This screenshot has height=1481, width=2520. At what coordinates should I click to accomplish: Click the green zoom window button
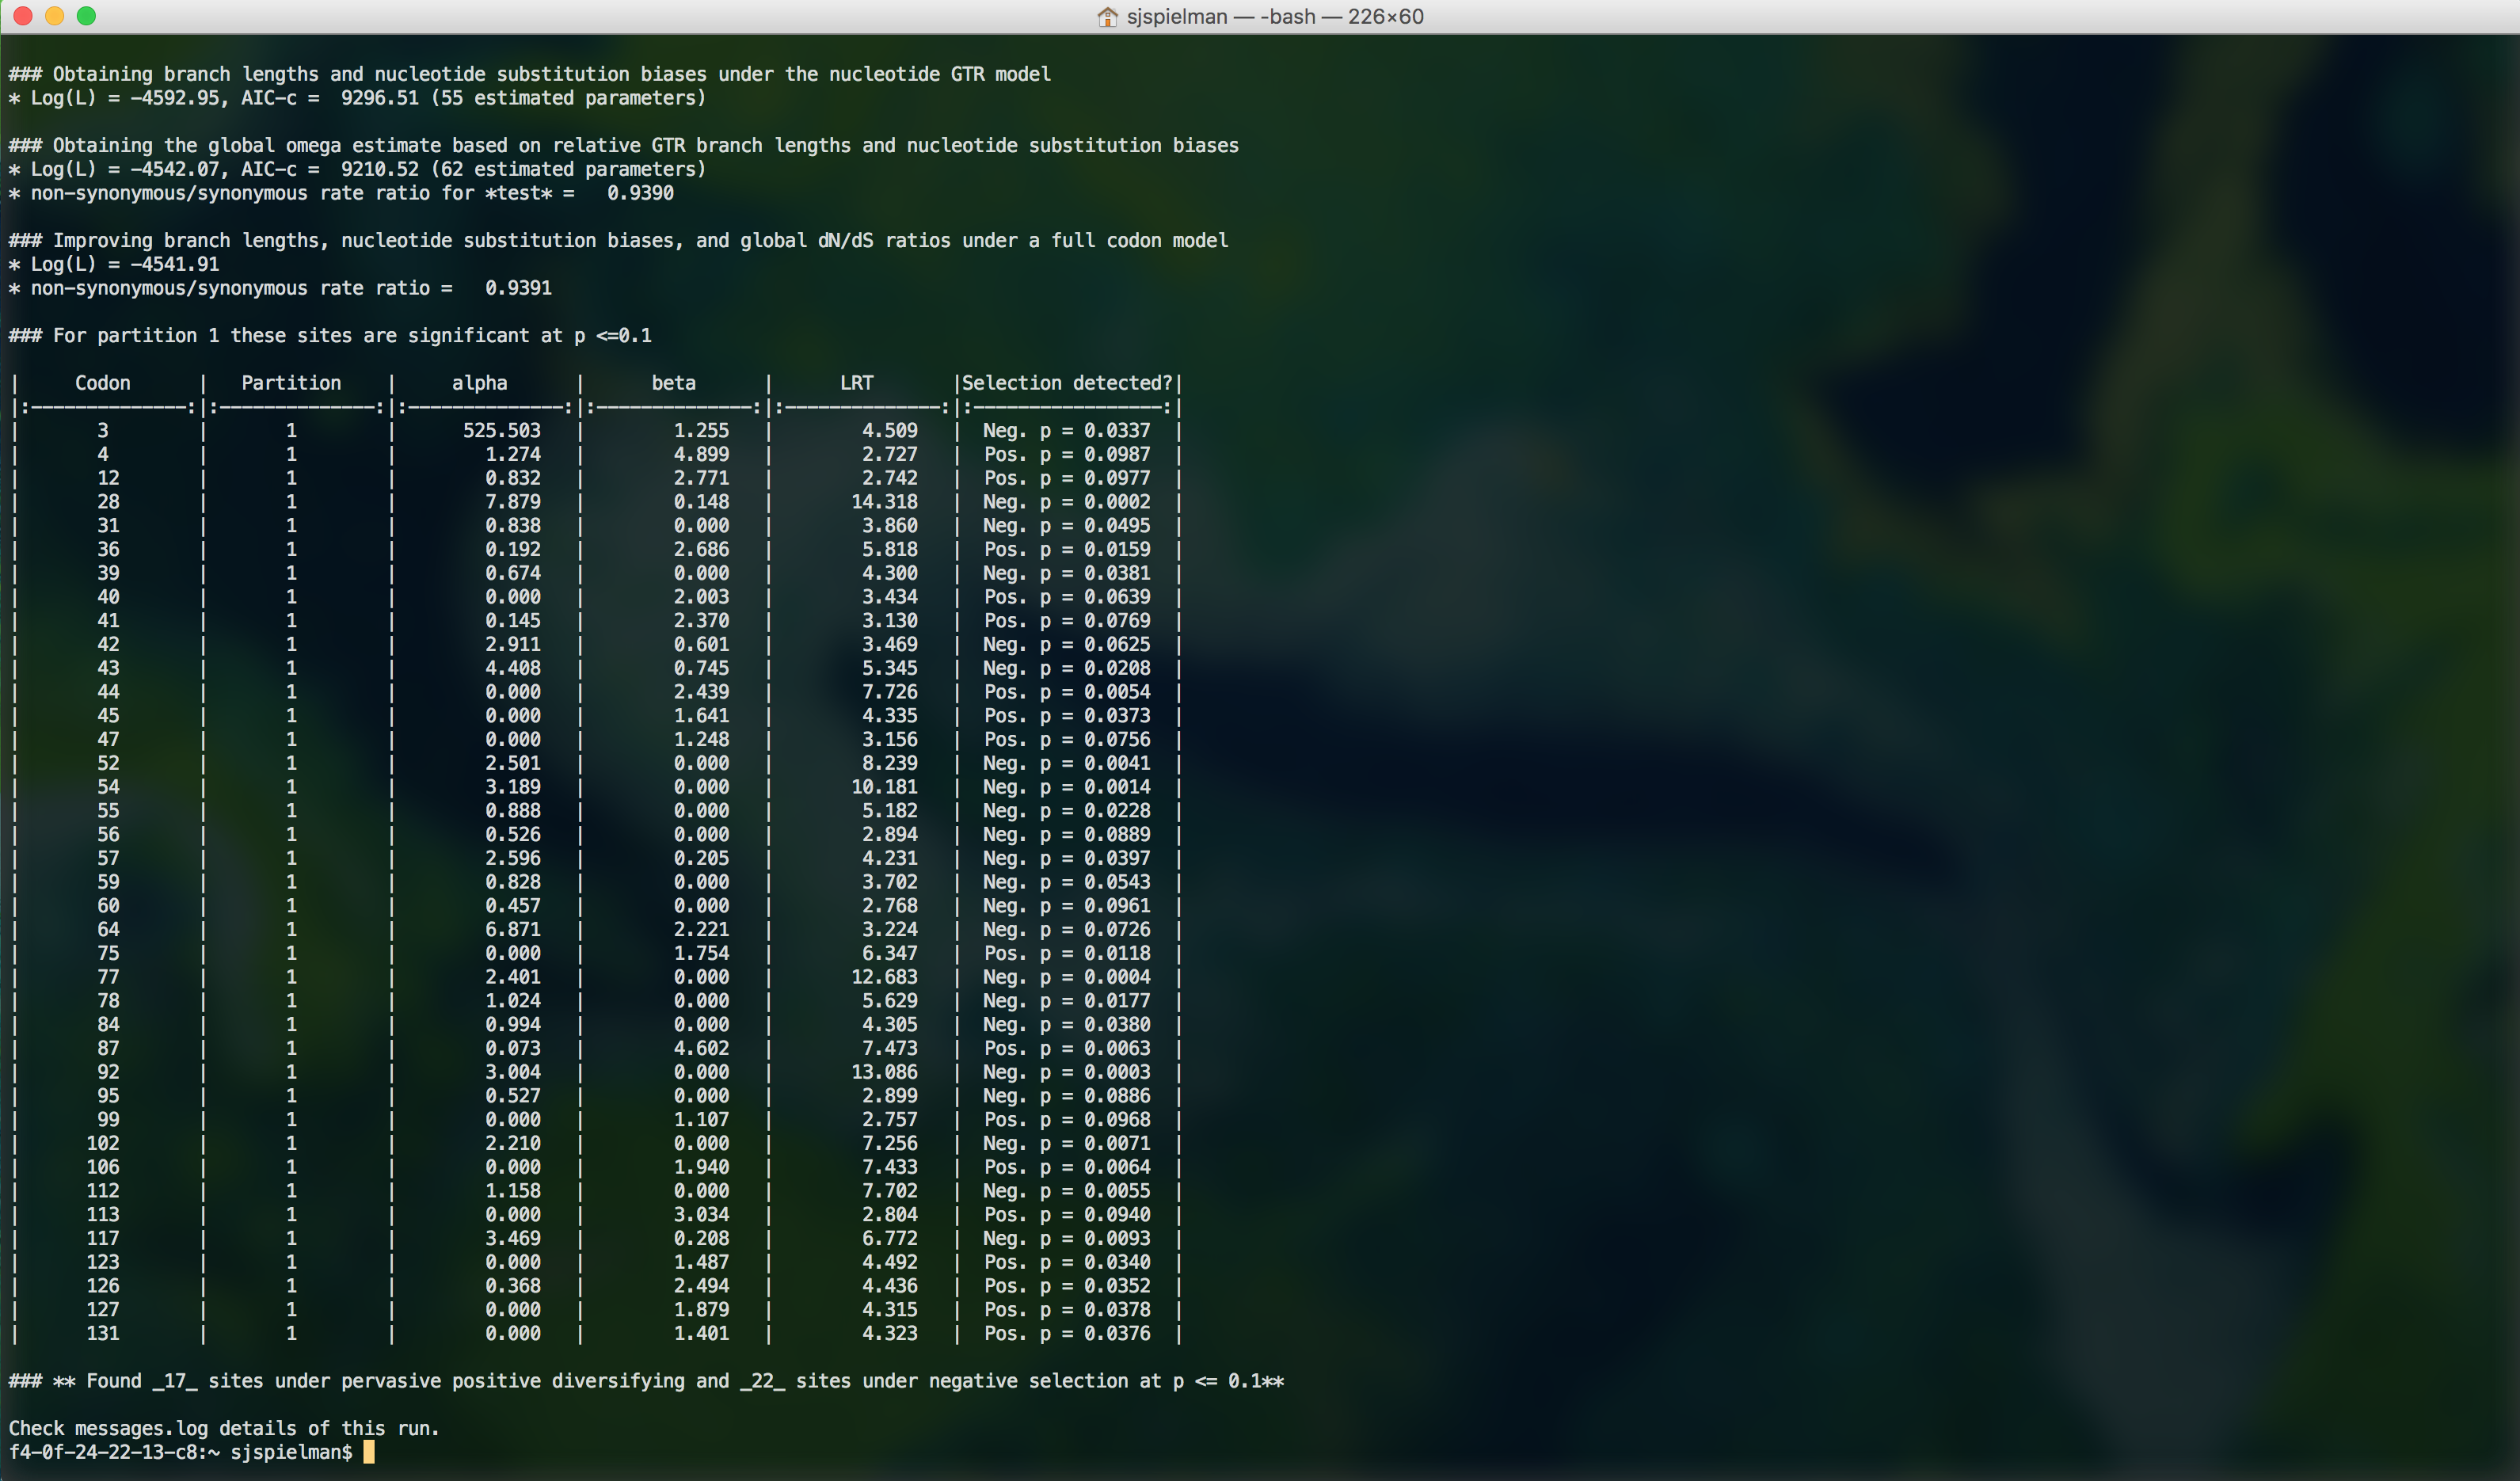(x=87, y=16)
